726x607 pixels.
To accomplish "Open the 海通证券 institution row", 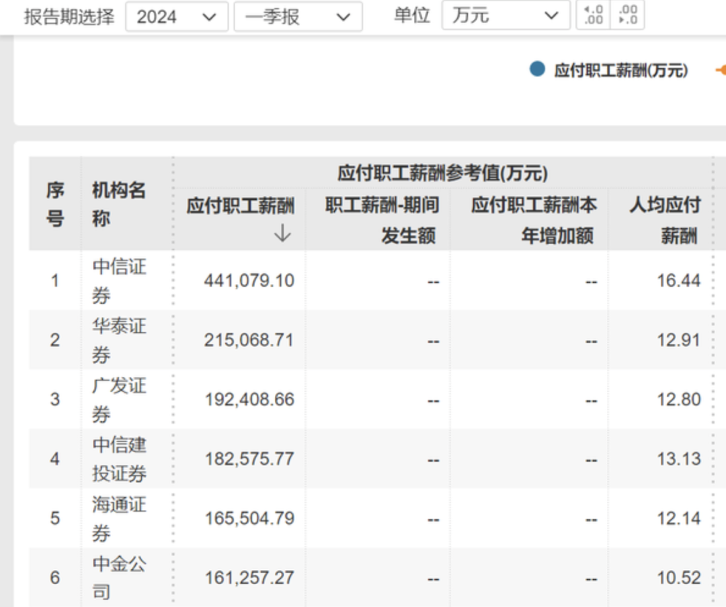I will [119, 518].
